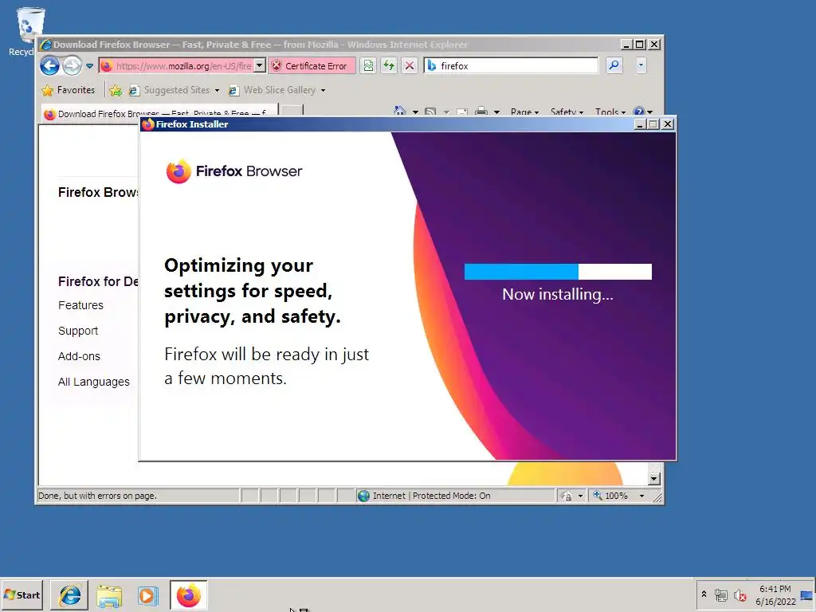The height and width of the screenshot is (612, 816).
Task: Click 'Firefox will be ready' message text
Action: (266, 366)
